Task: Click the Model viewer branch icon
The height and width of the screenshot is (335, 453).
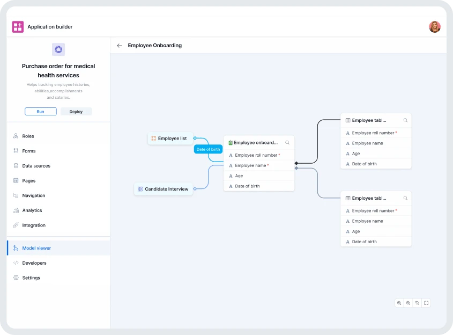Action: [x=16, y=248]
